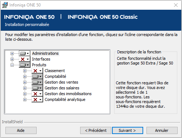
Task: Click the installer icon in the title bar
Action: 5,5
